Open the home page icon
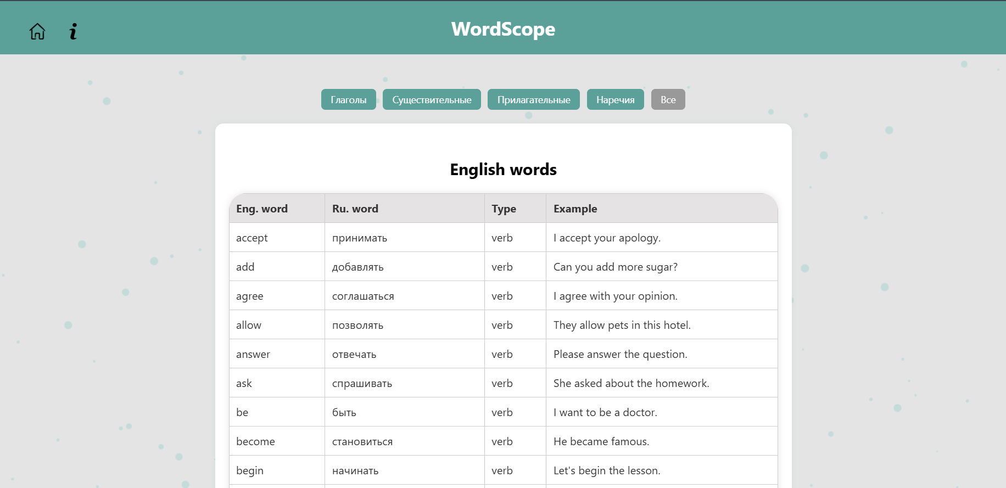This screenshot has width=1006, height=488. (x=37, y=31)
